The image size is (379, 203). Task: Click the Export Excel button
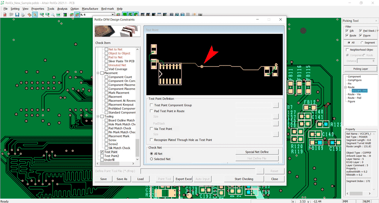point(184,179)
